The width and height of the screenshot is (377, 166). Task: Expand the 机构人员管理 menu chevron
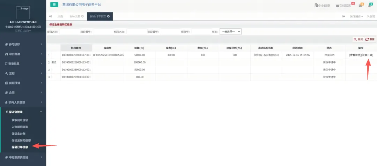[x=41, y=102]
